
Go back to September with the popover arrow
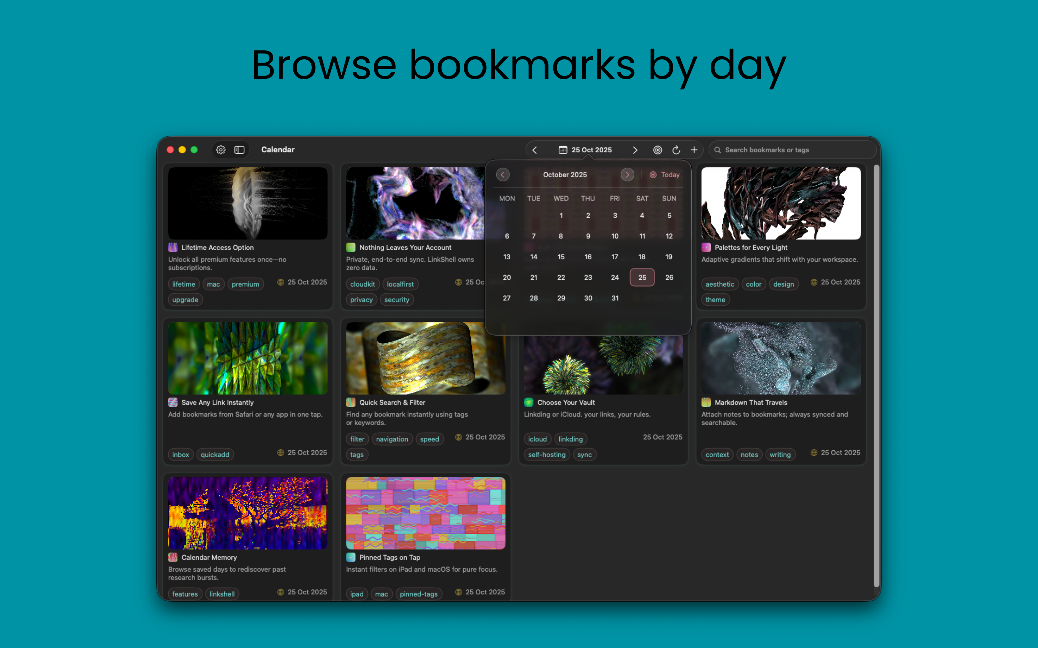[503, 175]
